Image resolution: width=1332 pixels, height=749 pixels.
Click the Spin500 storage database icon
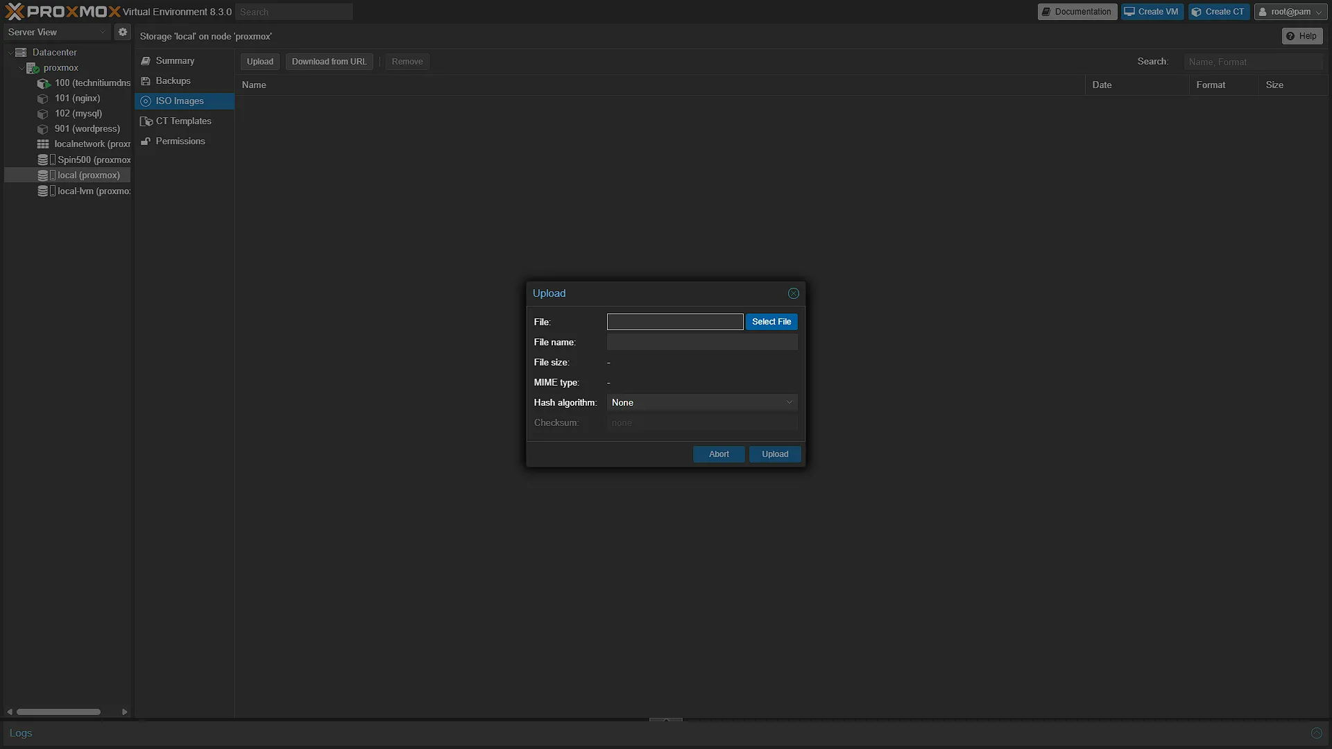[x=43, y=160]
